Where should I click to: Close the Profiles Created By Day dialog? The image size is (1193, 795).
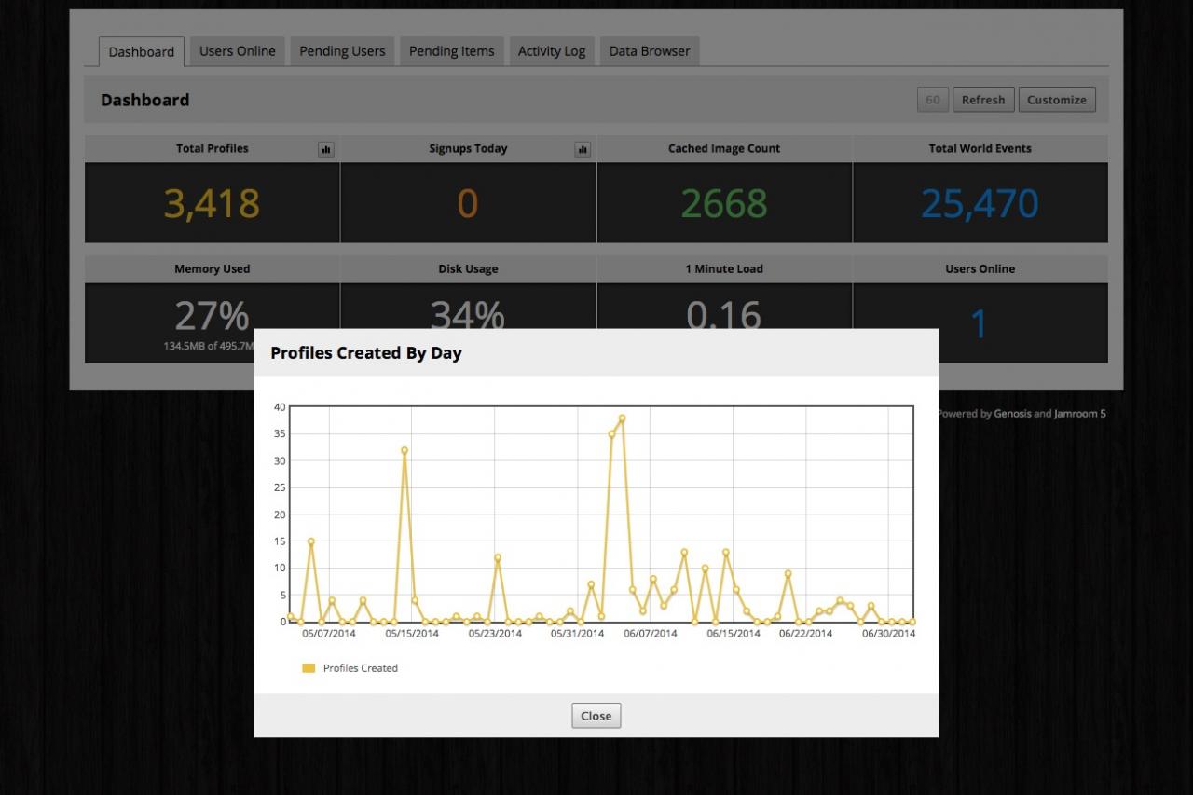point(596,716)
